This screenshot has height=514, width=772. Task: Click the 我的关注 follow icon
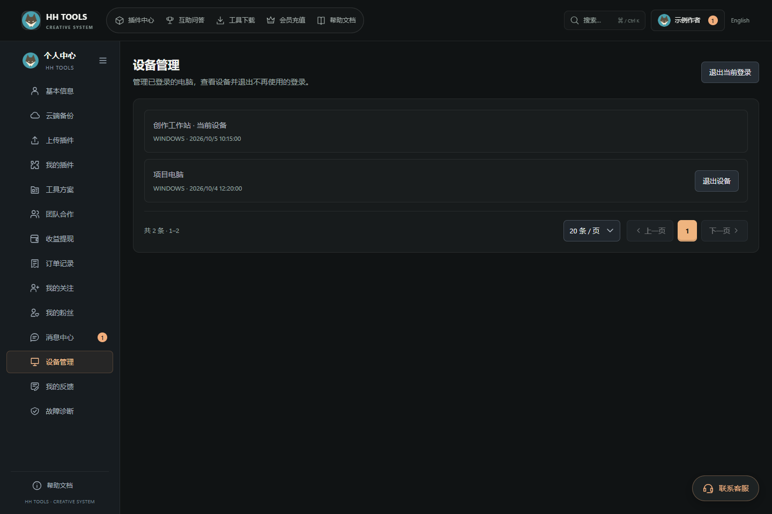35,288
